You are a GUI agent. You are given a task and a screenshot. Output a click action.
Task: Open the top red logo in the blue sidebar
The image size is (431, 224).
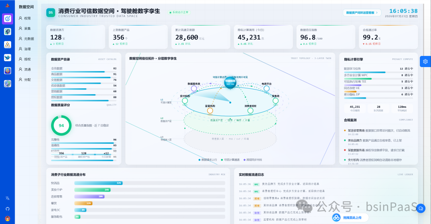8,6
